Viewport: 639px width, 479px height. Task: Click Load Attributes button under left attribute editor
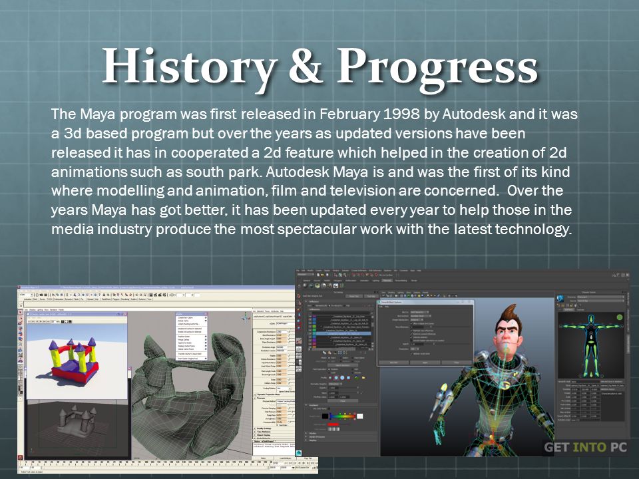point(286,458)
